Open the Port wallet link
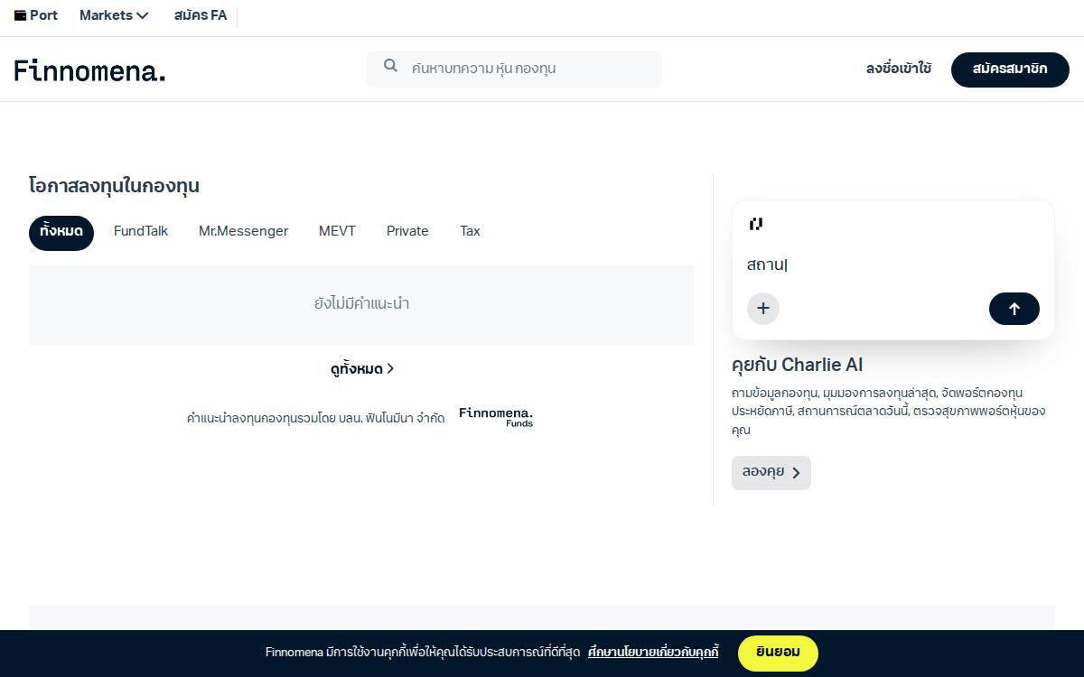 [36, 15]
